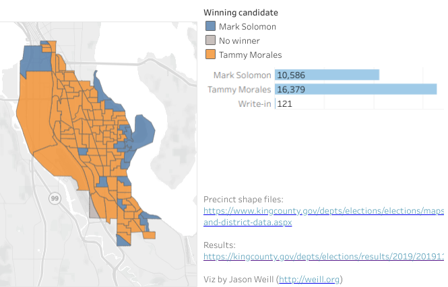The height and width of the screenshot is (287, 448).
Task: Open the King County precinct shape files link
Action: pos(323,211)
